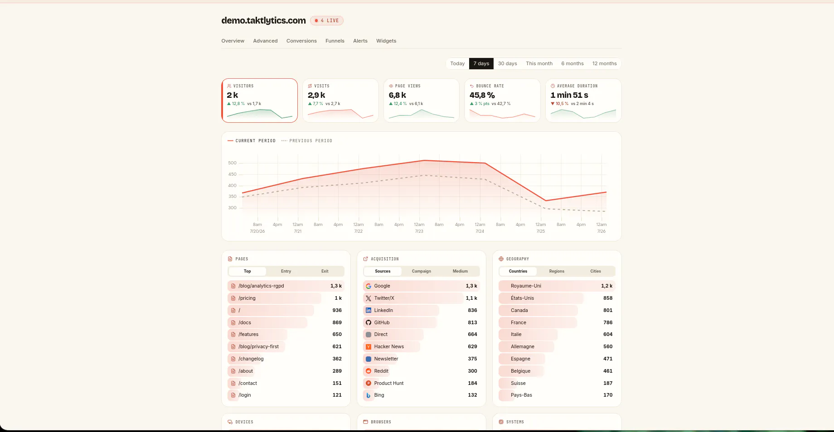Click the Direct source icon

[x=369, y=335]
